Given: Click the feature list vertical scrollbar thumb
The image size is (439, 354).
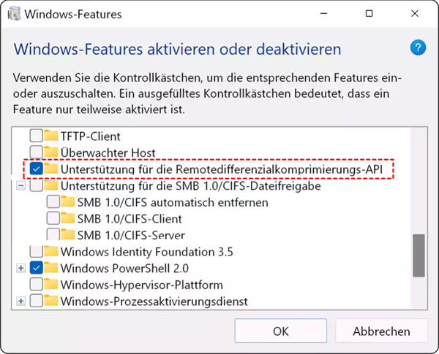Looking at the screenshot, I should (x=419, y=255).
